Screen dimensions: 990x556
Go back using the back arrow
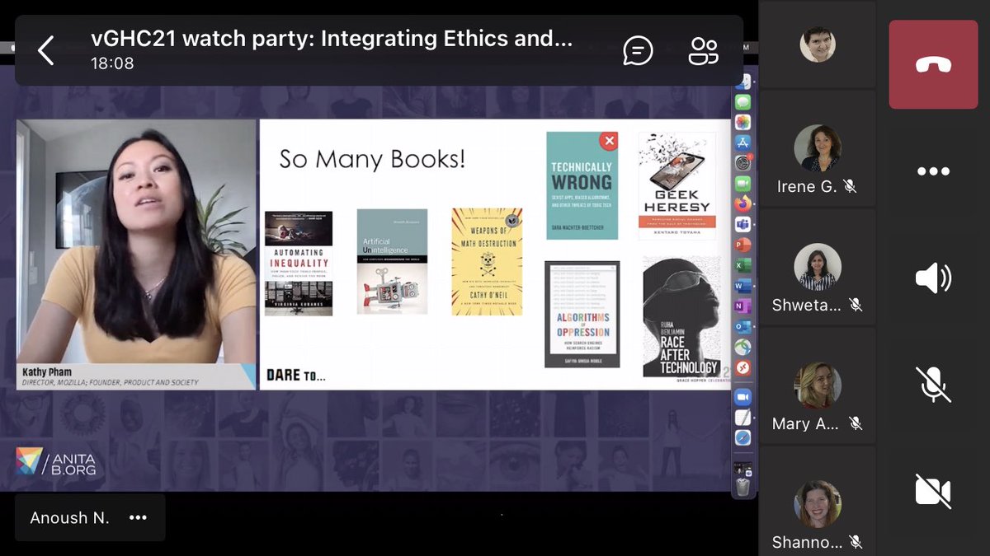click(x=45, y=50)
